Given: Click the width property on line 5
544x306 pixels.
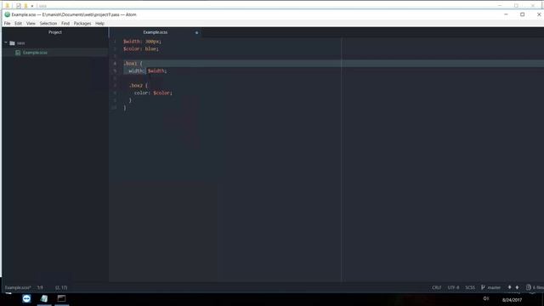Looking at the screenshot, I should click(136, 71).
